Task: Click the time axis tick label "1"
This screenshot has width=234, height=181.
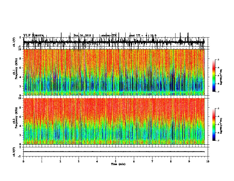Action: (42, 161)
